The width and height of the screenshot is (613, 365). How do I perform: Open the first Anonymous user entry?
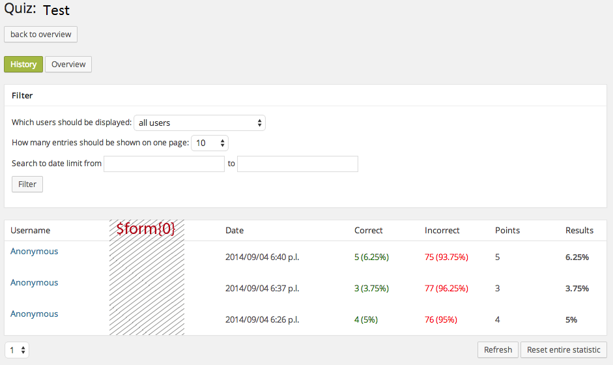click(34, 252)
